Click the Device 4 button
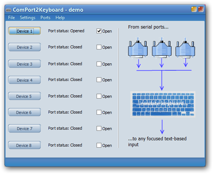 pos(25,80)
